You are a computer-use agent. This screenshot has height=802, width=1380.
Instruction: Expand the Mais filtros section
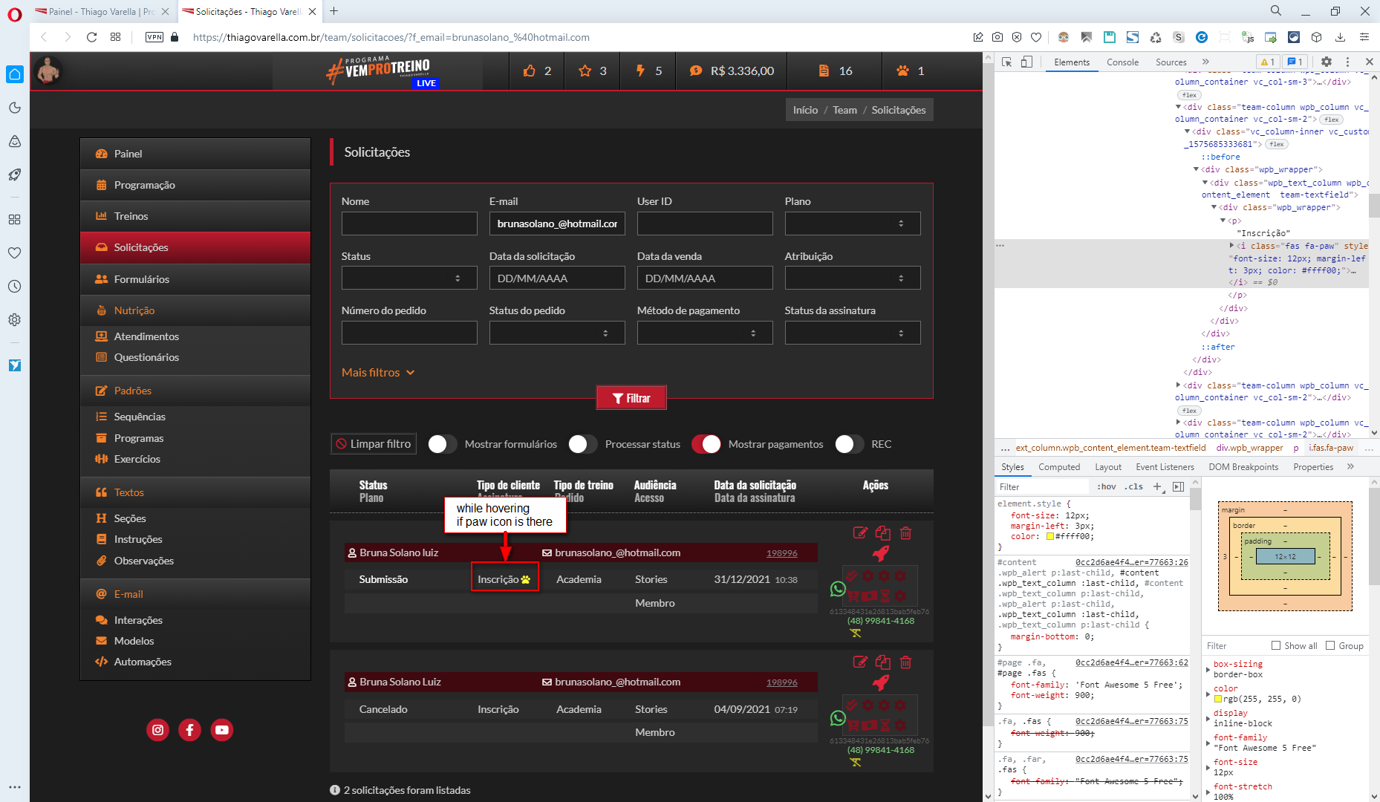(x=378, y=372)
